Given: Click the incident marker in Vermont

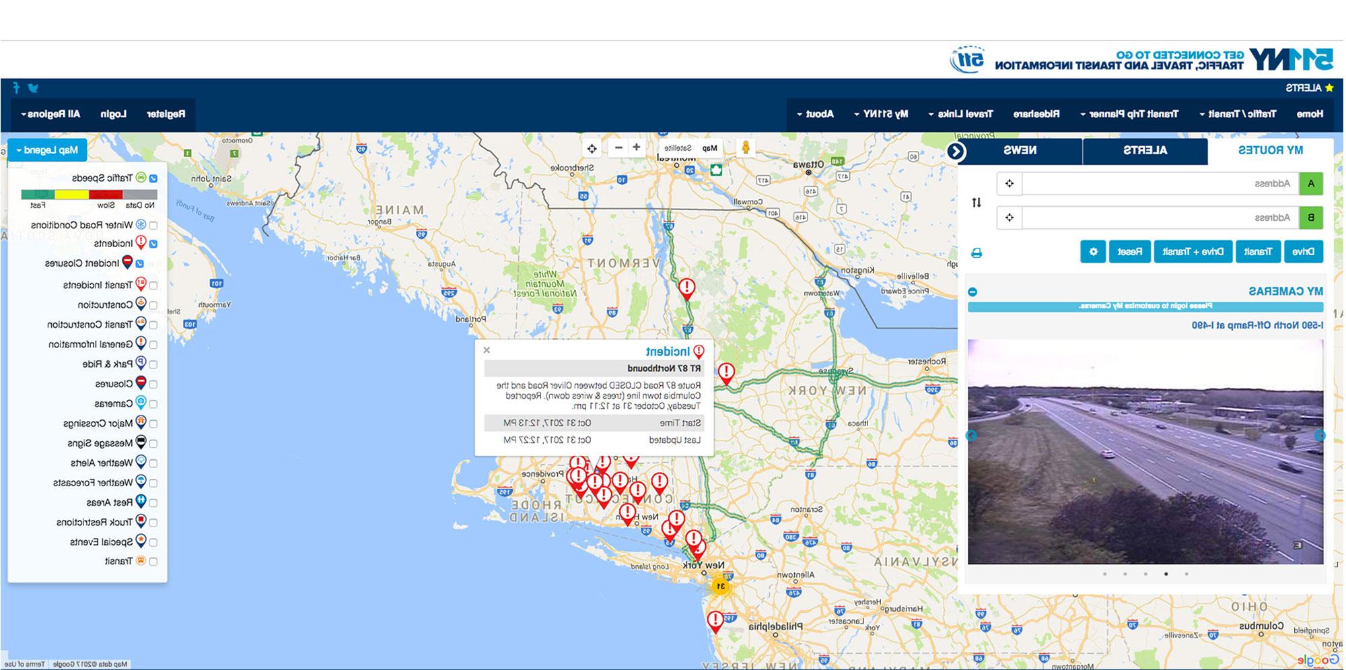Looking at the screenshot, I should (686, 289).
